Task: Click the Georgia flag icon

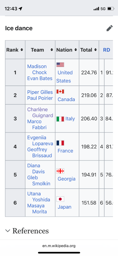Action: pos(60,171)
